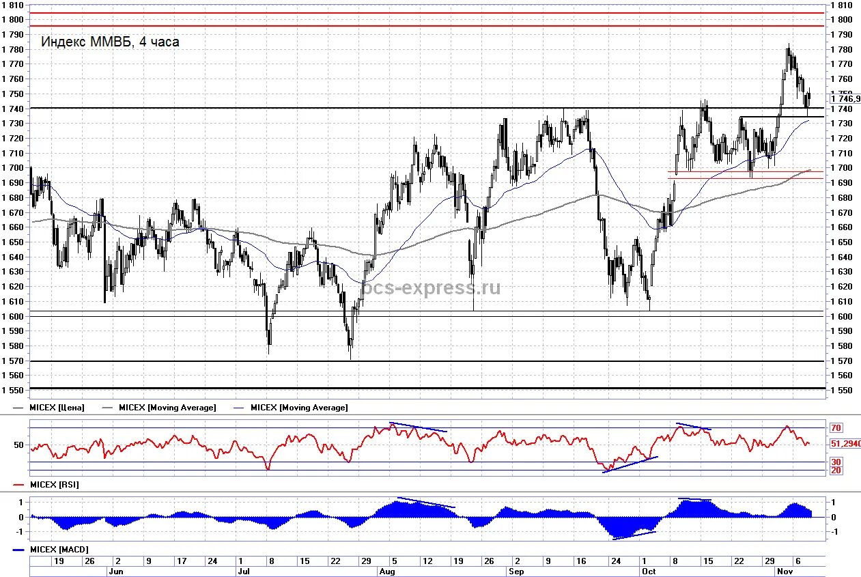Click the current price label "1 746,9"
Viewport: 861px width, 577px height.
click(845, 99)
